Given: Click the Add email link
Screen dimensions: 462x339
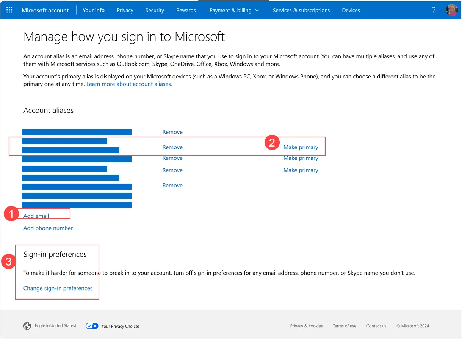Looking at the screenshot, I should click(x=36, y=216).
